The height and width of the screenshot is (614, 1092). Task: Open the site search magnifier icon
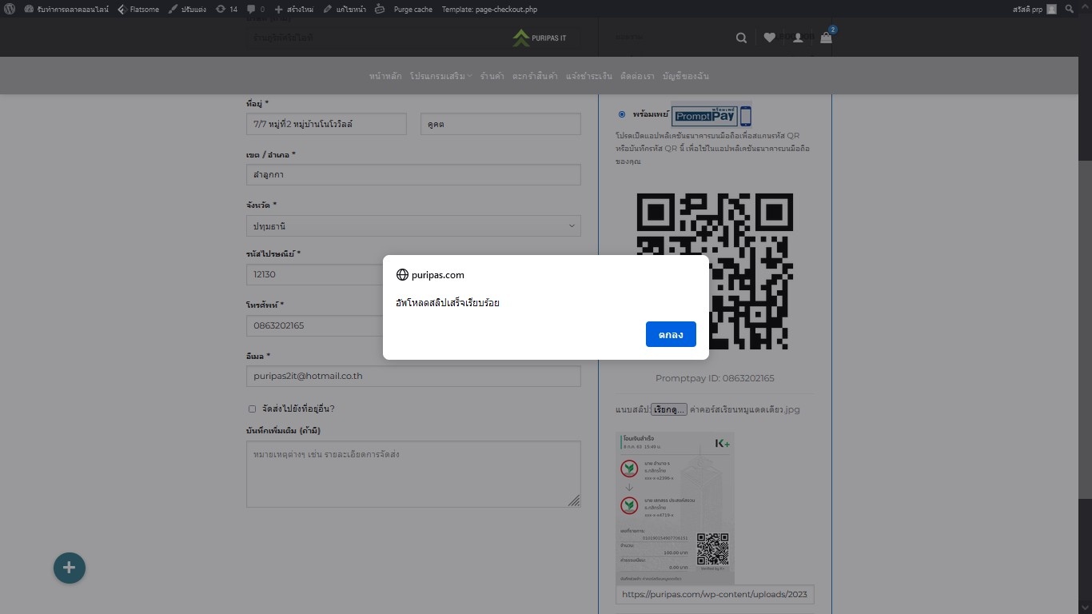pyautogui.click(x=741, y=37)
